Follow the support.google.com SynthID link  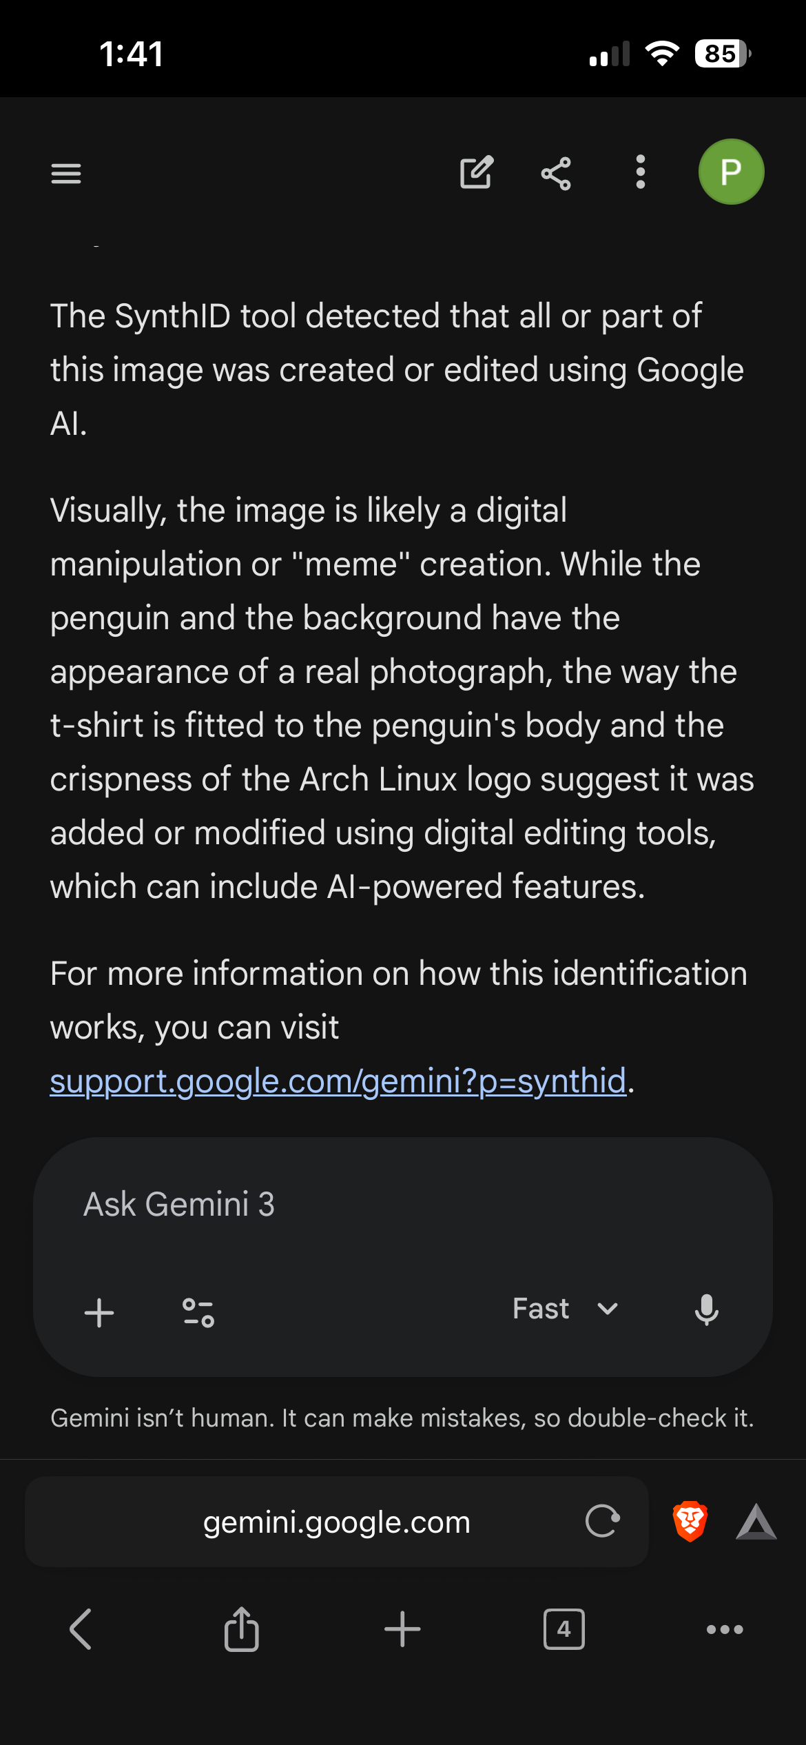[338, 1081]
